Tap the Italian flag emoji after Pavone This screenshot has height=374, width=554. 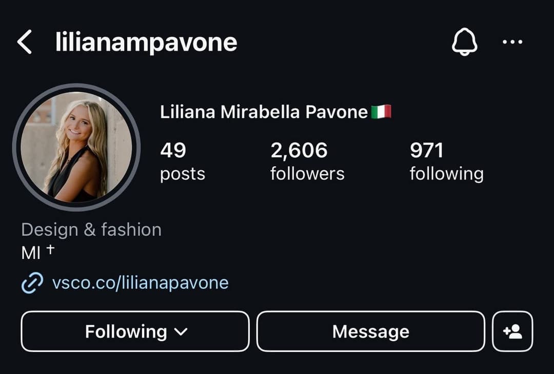point(381,112)
